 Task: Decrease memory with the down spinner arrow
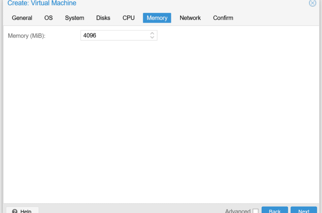pyautogui.click(x=152, y=38)
